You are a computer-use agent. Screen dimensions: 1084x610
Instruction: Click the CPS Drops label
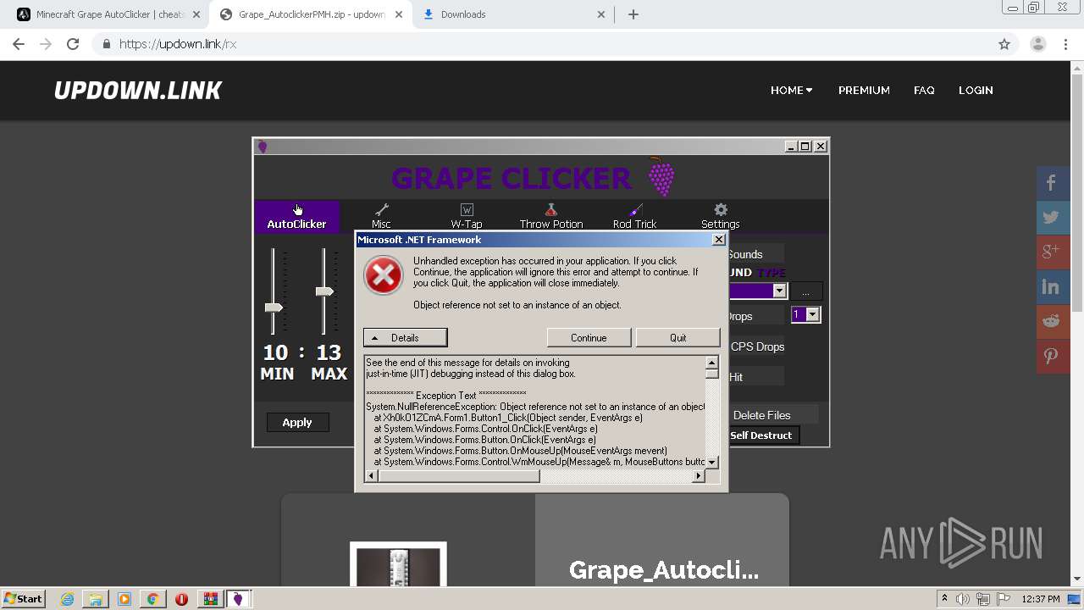757,347
